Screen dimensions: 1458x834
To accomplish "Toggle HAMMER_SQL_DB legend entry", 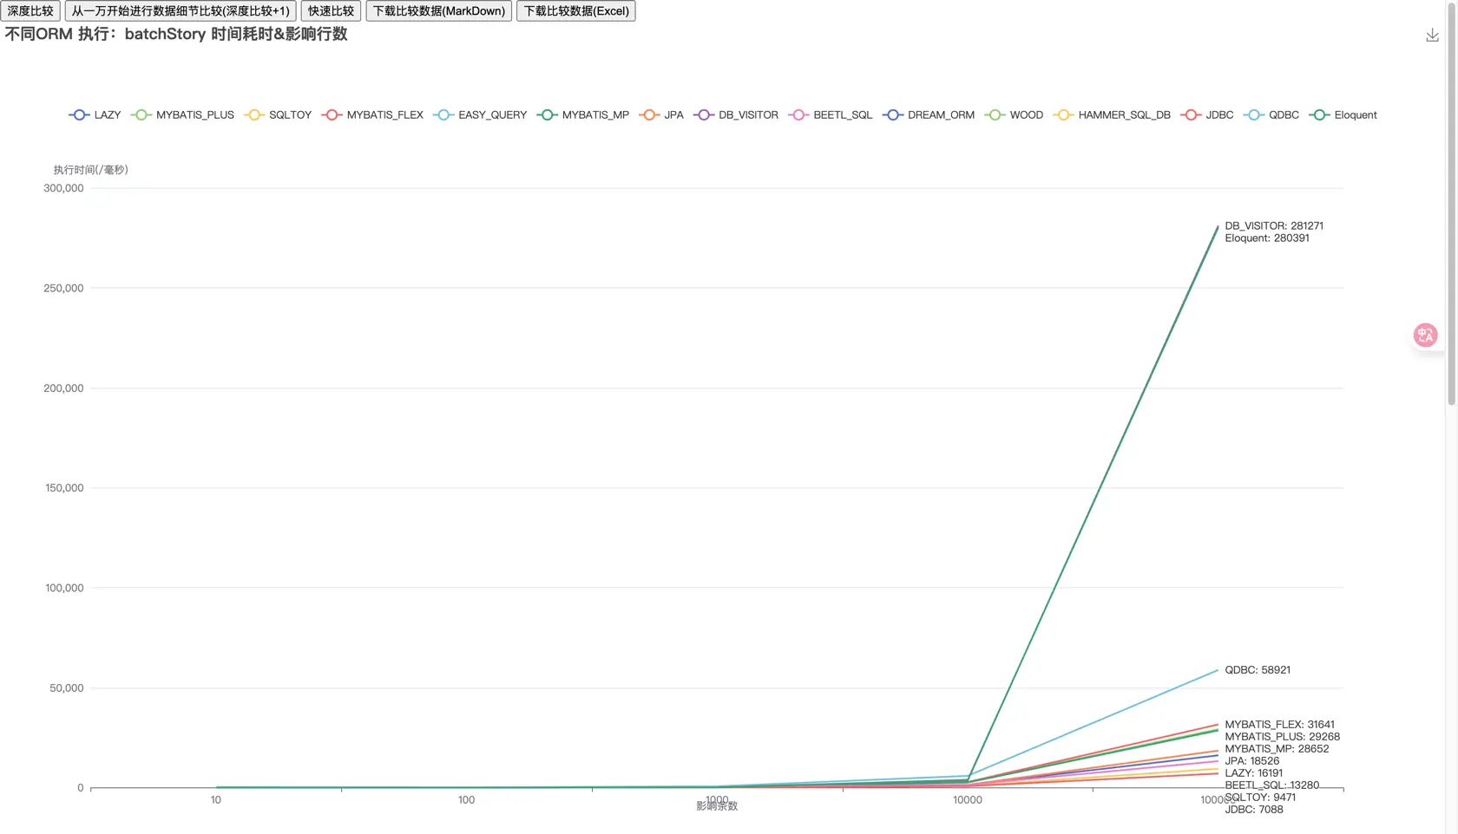I will pyautogui.click(x=1112, y=115).
